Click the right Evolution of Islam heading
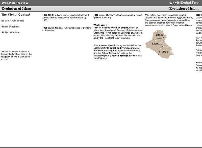202x148 pixels. coord(184,9)
